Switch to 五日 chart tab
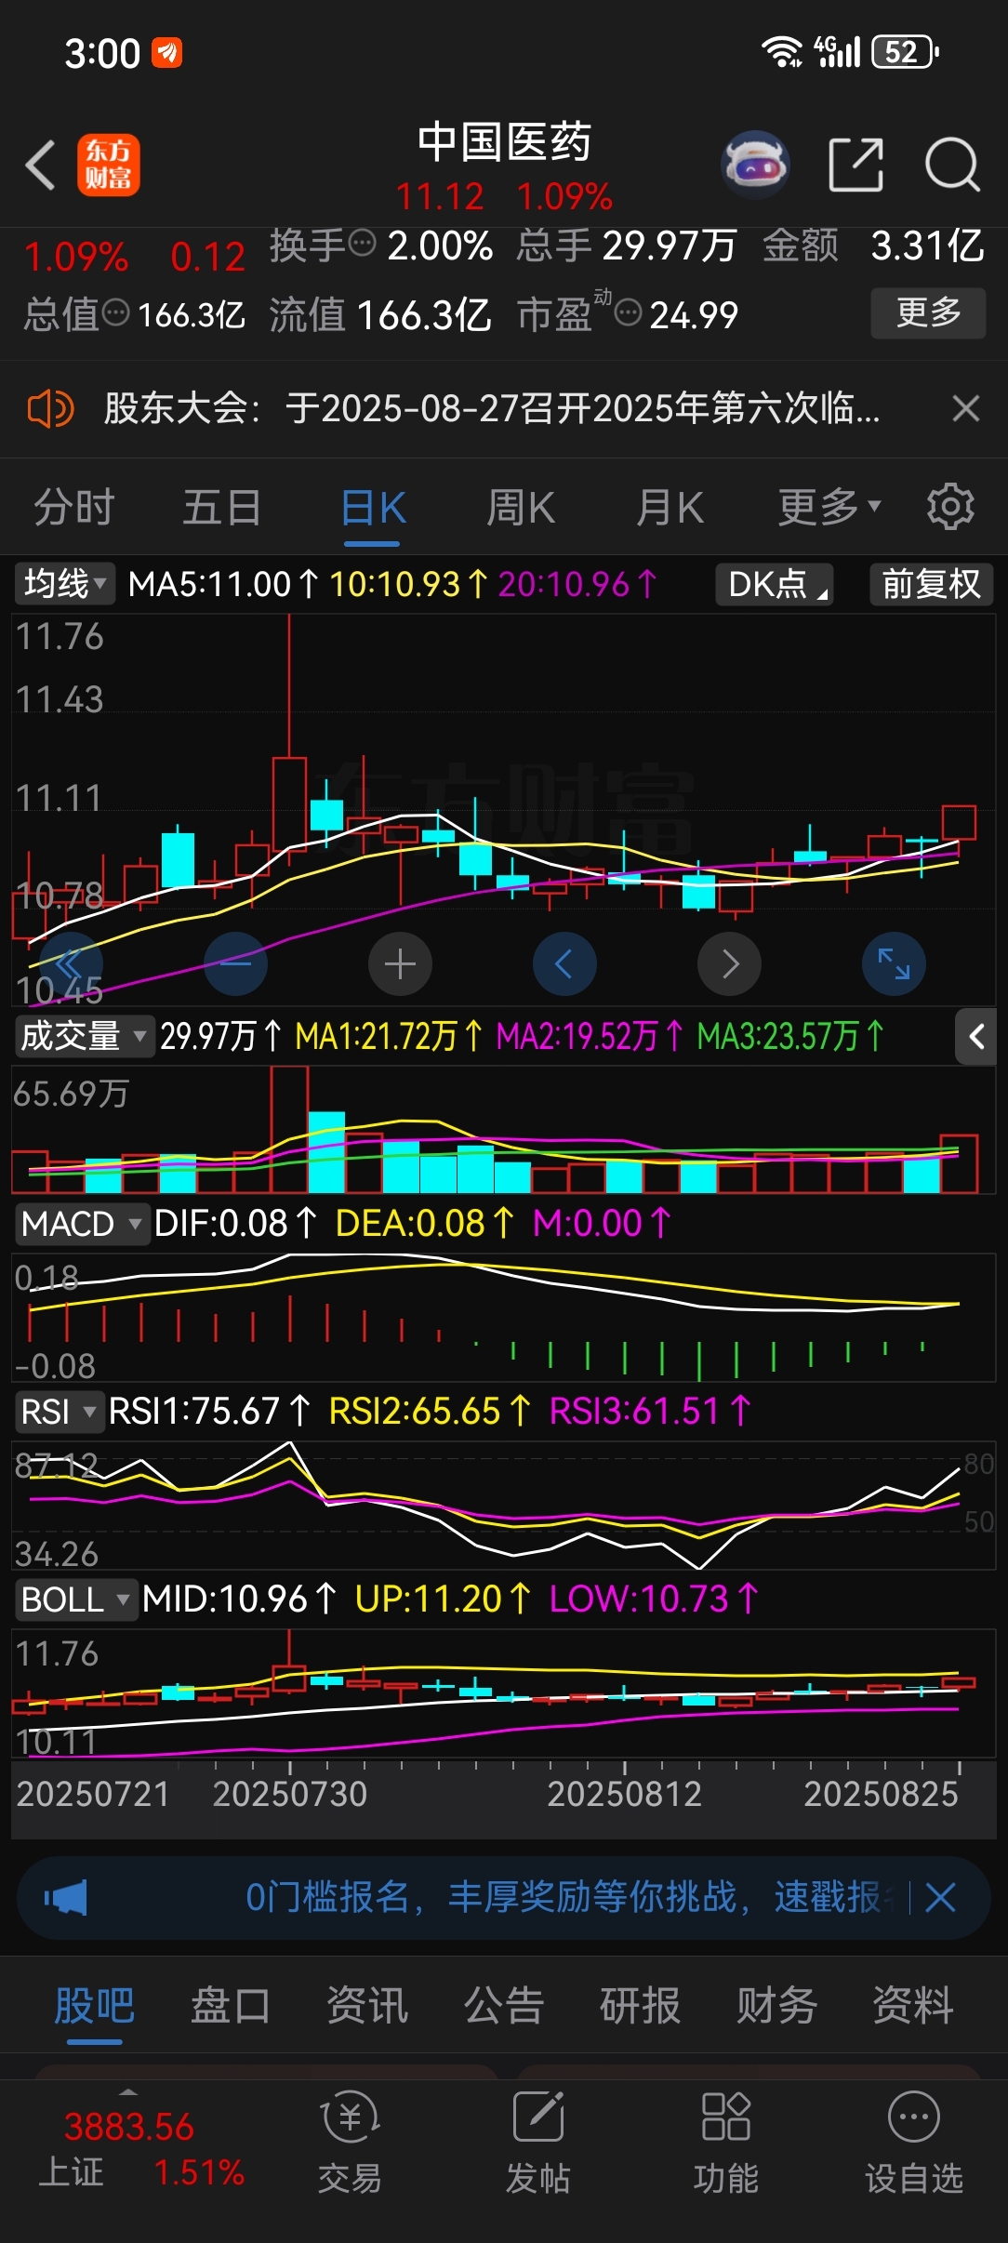Screen dimensions: 1008x2243 [222, 507]
